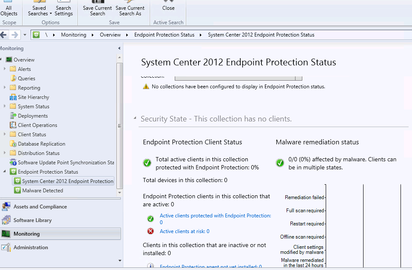Select Site Hierarchy in navigation tree
Image resolution: width=412 pixels, height=270 pixels.
33,97
